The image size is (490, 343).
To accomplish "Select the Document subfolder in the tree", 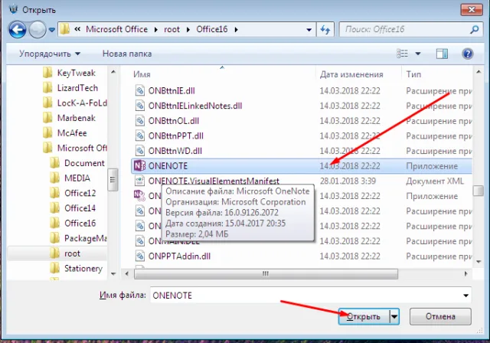I will [x=77, y=163].
